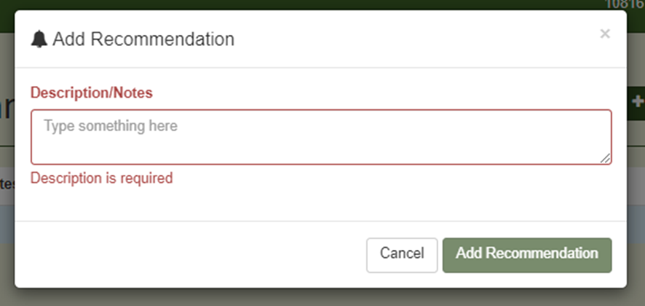The height and width of the screenshot is (306, 645).
Task: Click the 'Type something here' placeholder text
Action: 111,126
